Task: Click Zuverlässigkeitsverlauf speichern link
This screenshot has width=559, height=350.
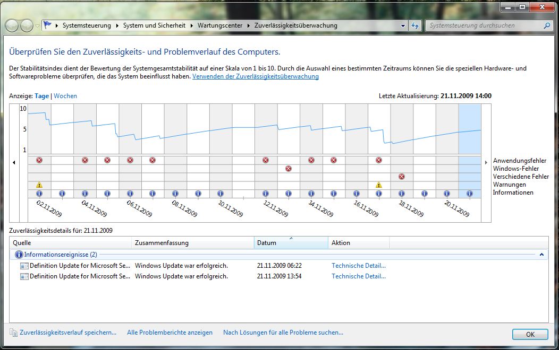Action: pos(67,332)
